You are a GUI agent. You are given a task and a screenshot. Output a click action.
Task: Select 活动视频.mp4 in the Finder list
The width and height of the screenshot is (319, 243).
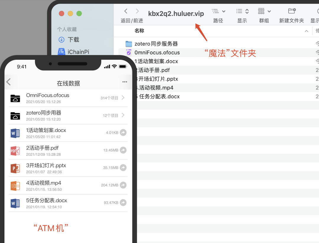tap(156, 88)
